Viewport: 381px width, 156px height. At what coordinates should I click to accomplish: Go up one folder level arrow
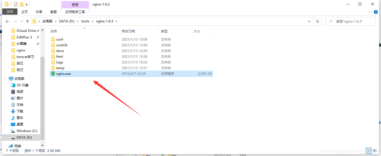28,21
